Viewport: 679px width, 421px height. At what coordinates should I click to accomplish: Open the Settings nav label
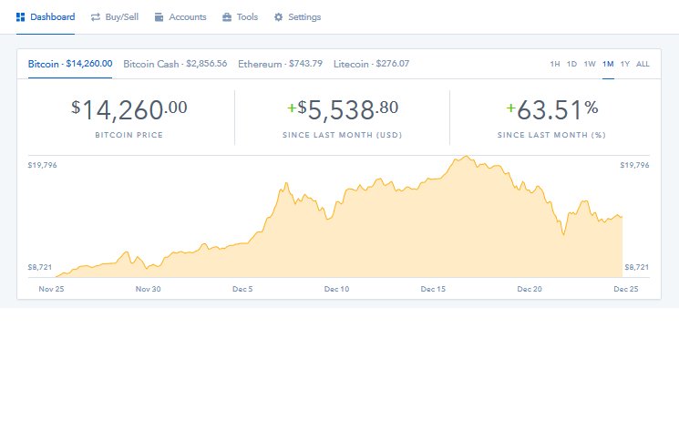point(304,17)
